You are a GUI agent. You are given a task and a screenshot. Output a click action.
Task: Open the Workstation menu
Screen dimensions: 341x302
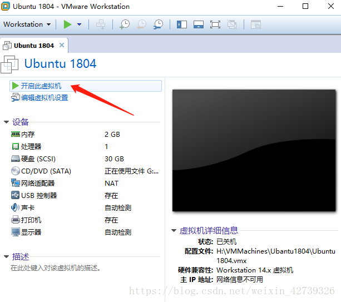tap(27, 24)
